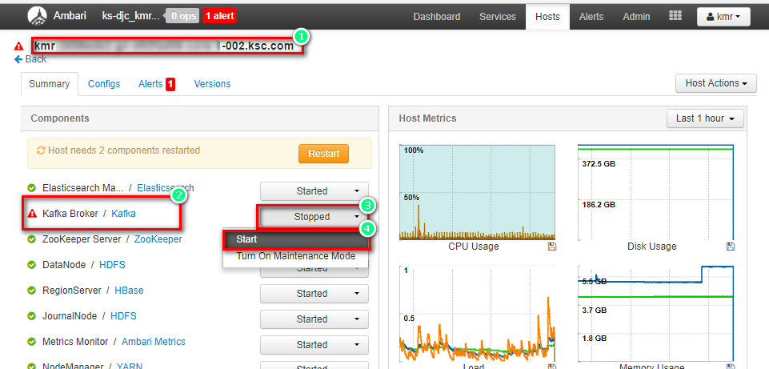Click green status icon for RegionServer
769x369 pixels.
pyautogui.click(x=32, y=291)
